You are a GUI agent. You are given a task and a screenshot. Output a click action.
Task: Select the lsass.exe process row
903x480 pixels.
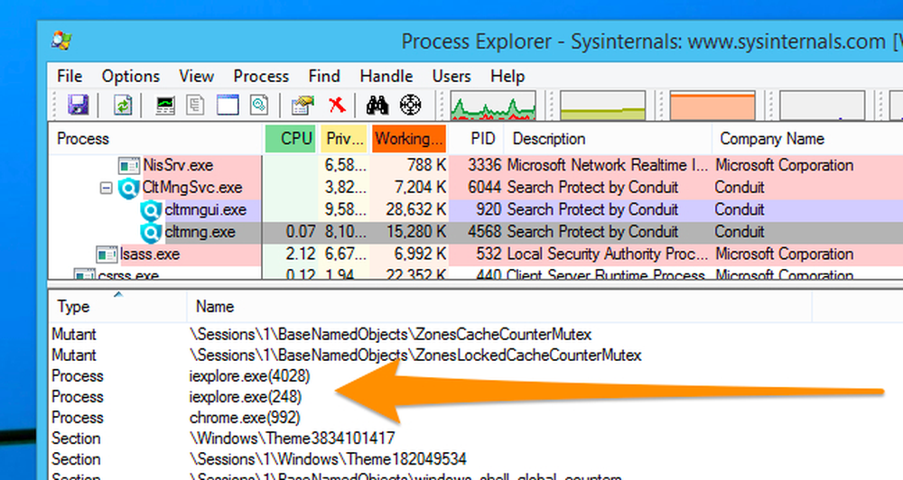pos(476,254)
